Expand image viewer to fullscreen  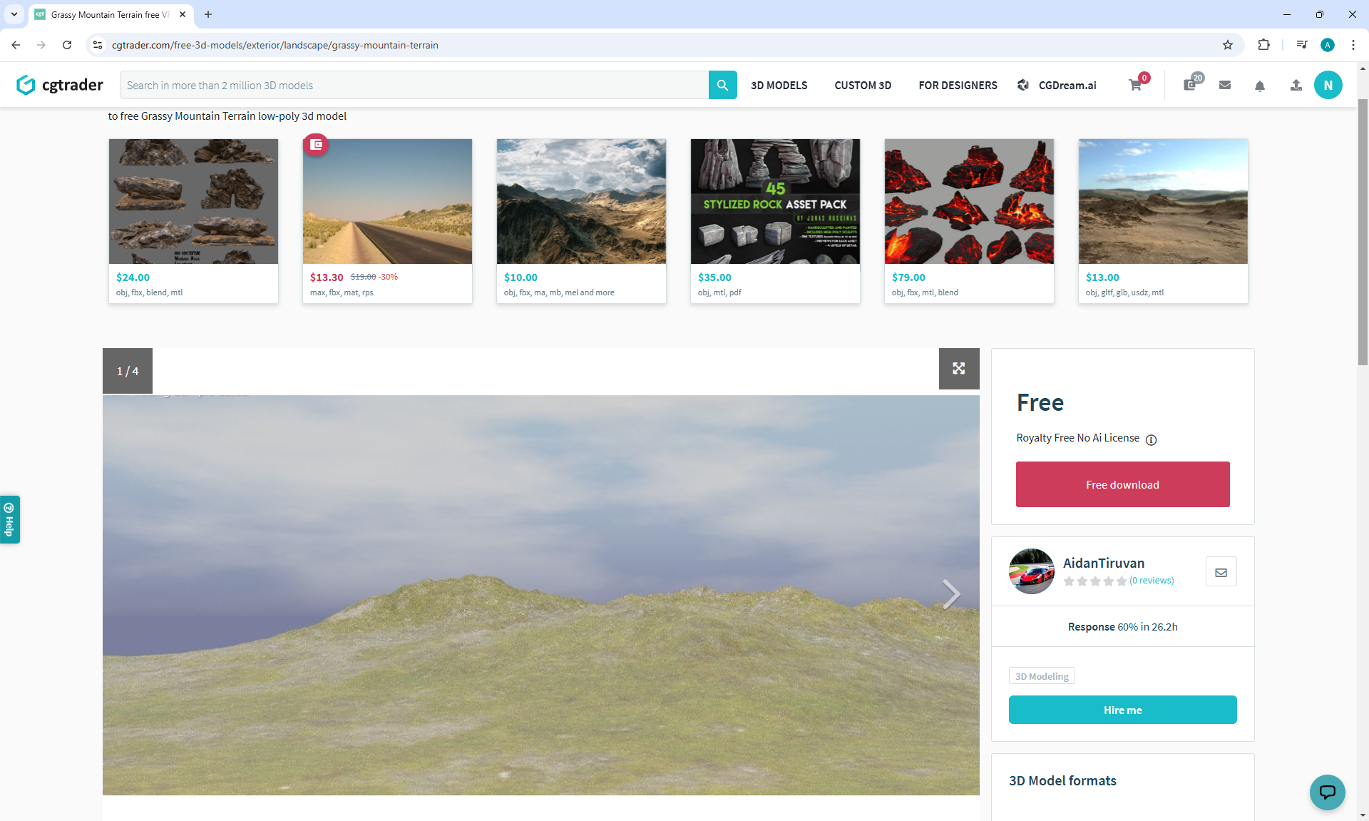tap(958, 369)
